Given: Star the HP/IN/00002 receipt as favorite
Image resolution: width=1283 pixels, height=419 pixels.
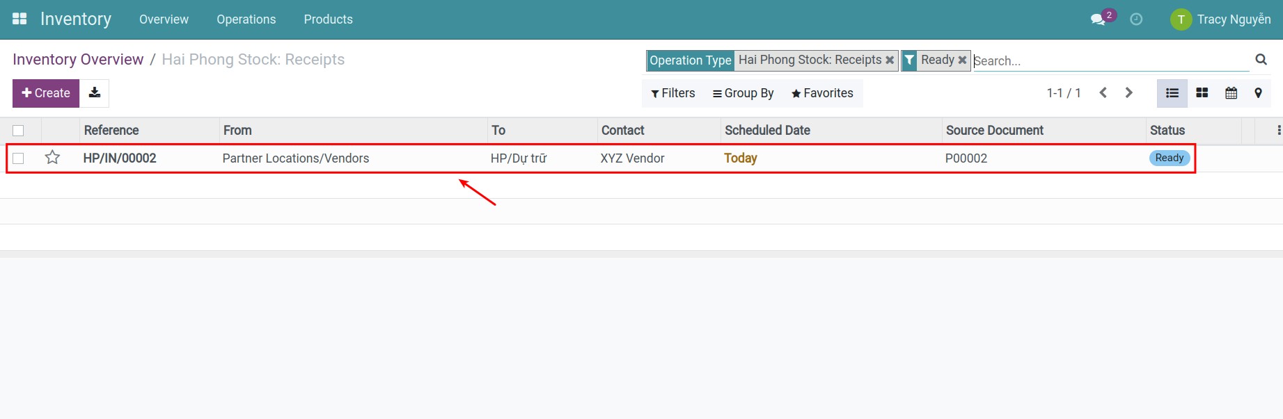Looking at the screenshot, I should pyautogui.click(x=52, y=158).
